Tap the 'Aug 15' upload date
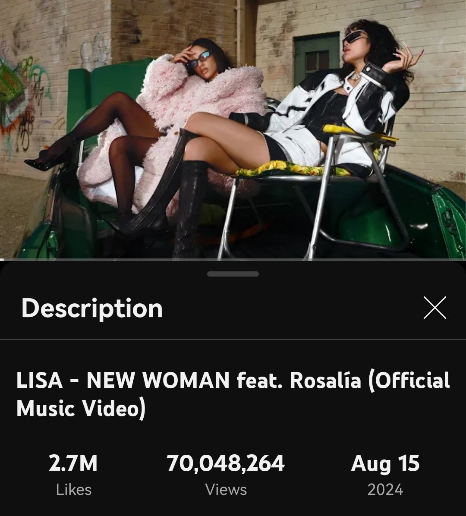 coord(385,464)
